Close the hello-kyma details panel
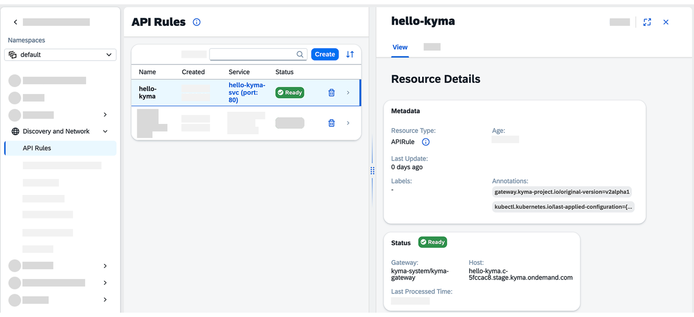 tap(666, 22)
